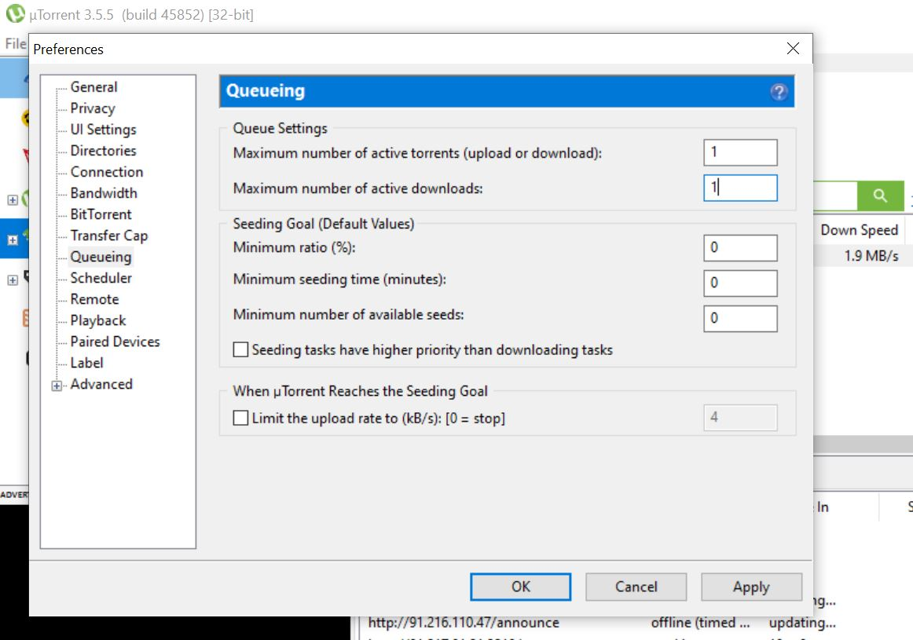Select Advanced in preferences tree
913x640 pixels.
click(101, 384)
